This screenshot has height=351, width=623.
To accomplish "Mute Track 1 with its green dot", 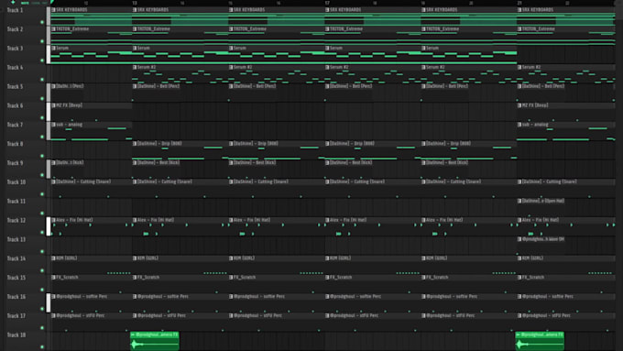I will [42, 22].
